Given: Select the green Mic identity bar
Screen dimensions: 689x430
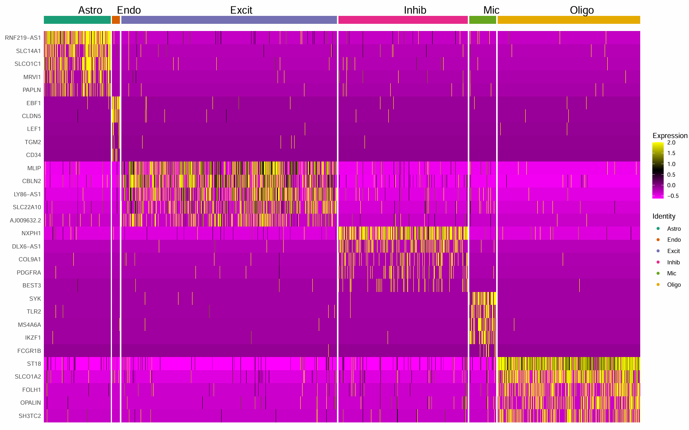Looking at the screenshot, I should click(483, 20).
